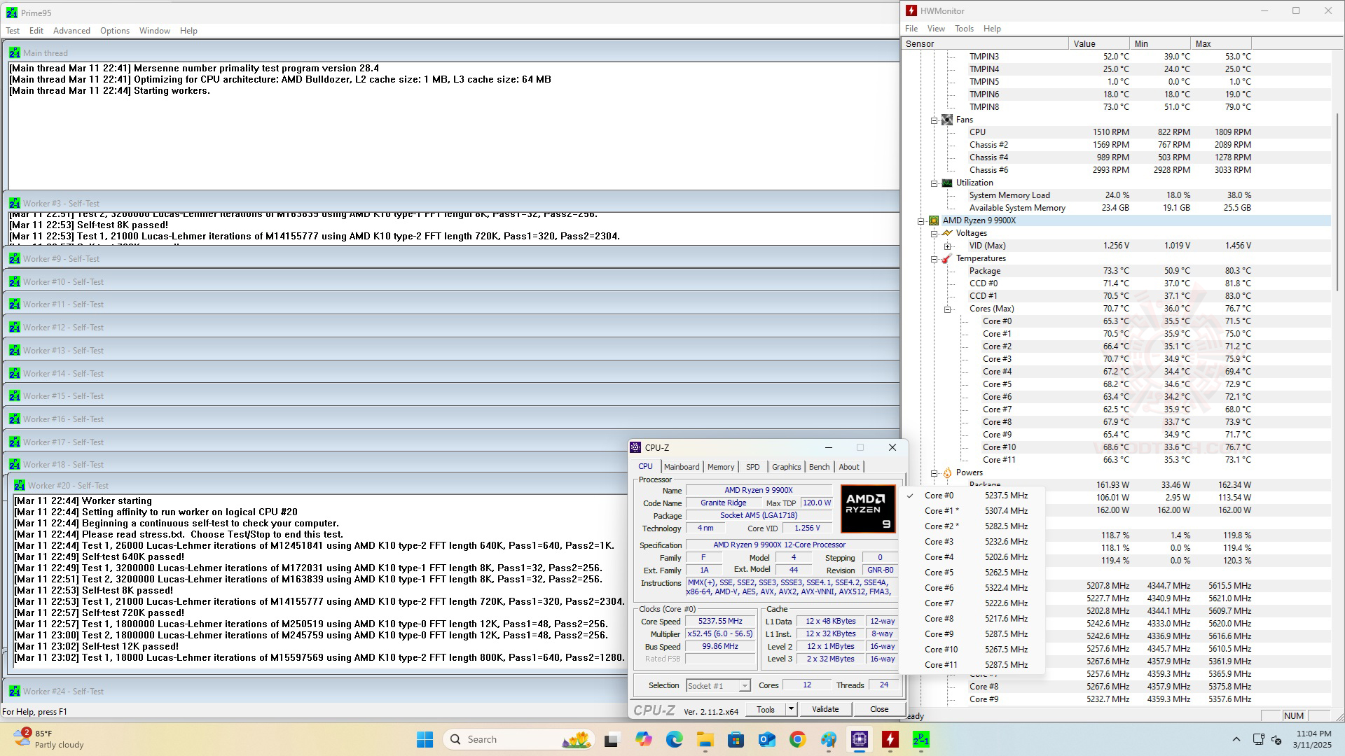Image resolution: width=1345 pixels, height=756 pixels.
Task: Click the Temperatures thermometer icon
Action: 947,258
